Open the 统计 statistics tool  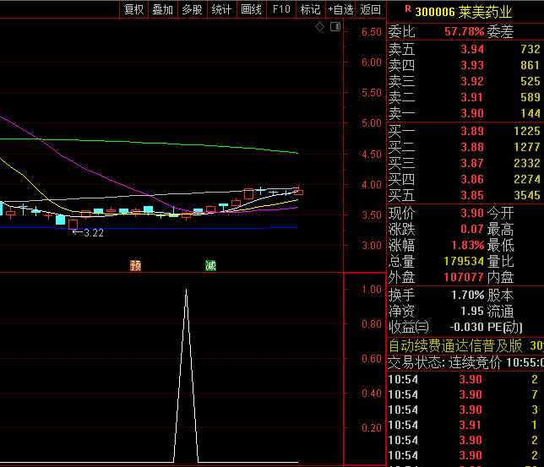coord(221,9)
